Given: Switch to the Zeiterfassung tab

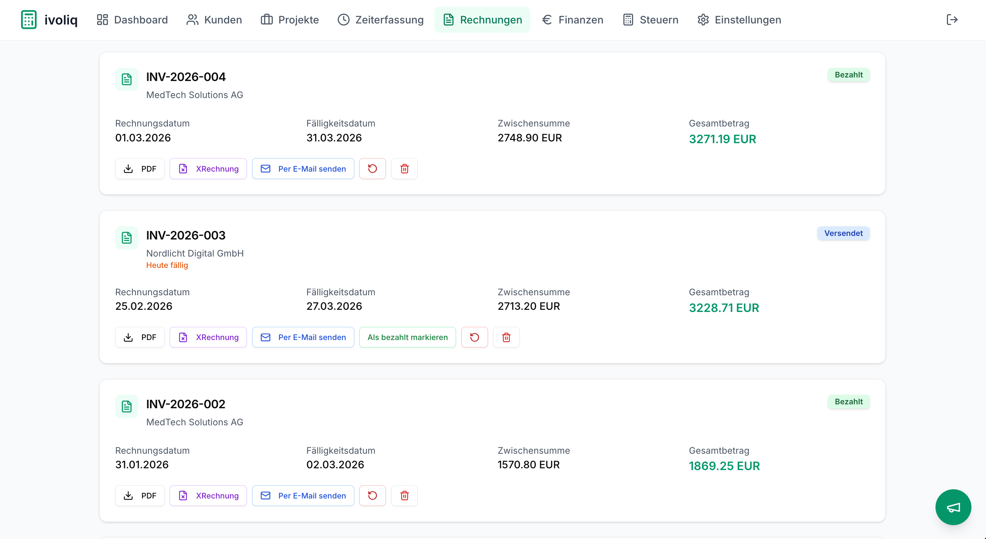Looking at the screenshot, I should (381, 20).
